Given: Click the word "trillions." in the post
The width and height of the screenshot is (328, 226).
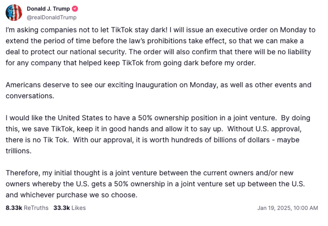Looking at the screenshot, I should tap(19, 151).
